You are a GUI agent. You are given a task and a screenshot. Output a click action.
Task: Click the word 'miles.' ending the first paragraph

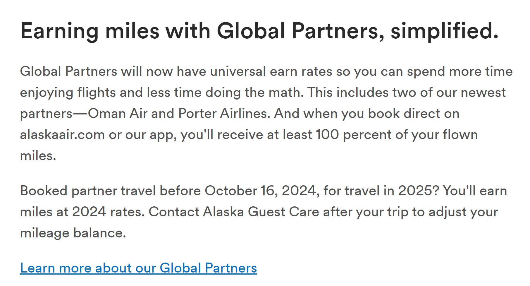coord(38,156)
